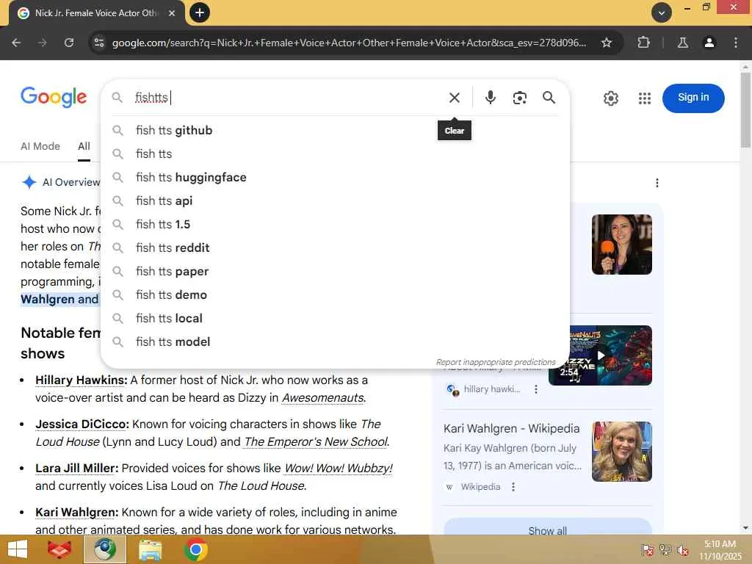Choose suggestion fish tts model
The image size is (752, 564).
[x=335, y=342]
